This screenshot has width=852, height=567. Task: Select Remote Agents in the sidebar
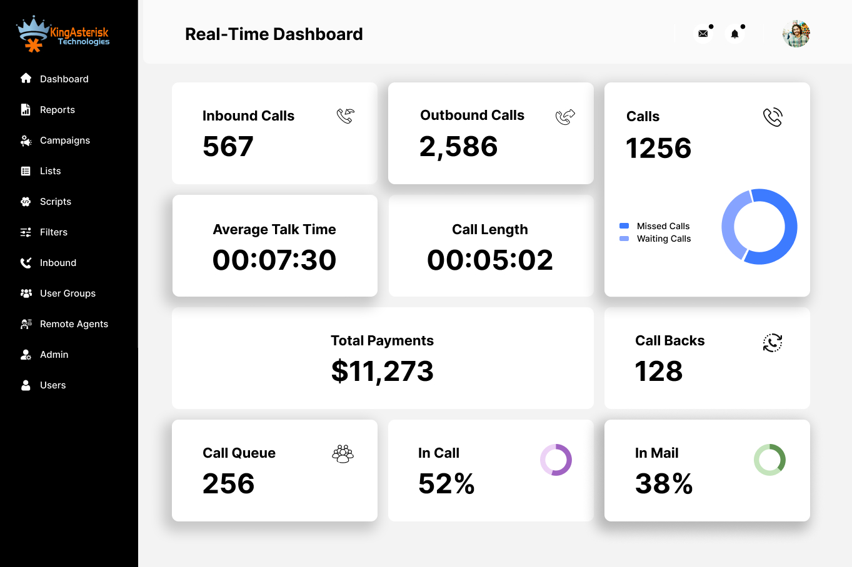74,323
